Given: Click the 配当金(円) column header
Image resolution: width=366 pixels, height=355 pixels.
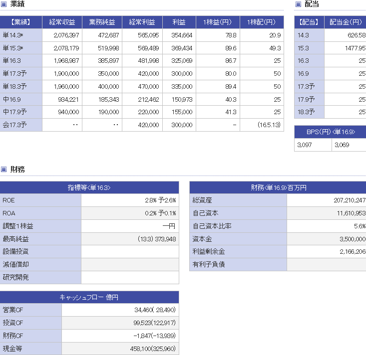Looking at the screenshot, I should [x=345, y=22].
